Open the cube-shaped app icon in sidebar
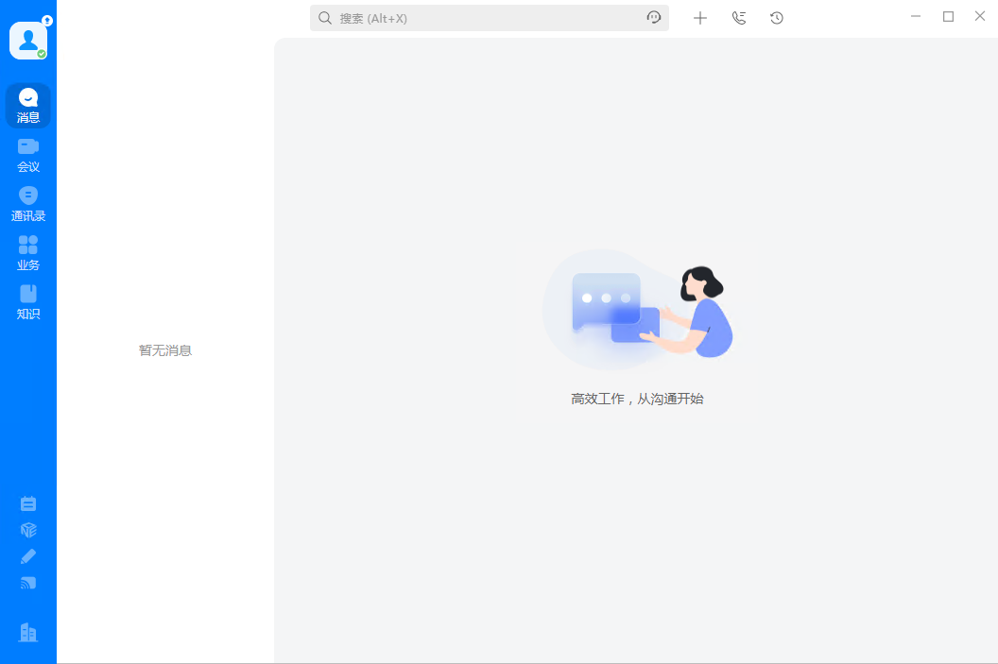 click(x=28, y=530)
